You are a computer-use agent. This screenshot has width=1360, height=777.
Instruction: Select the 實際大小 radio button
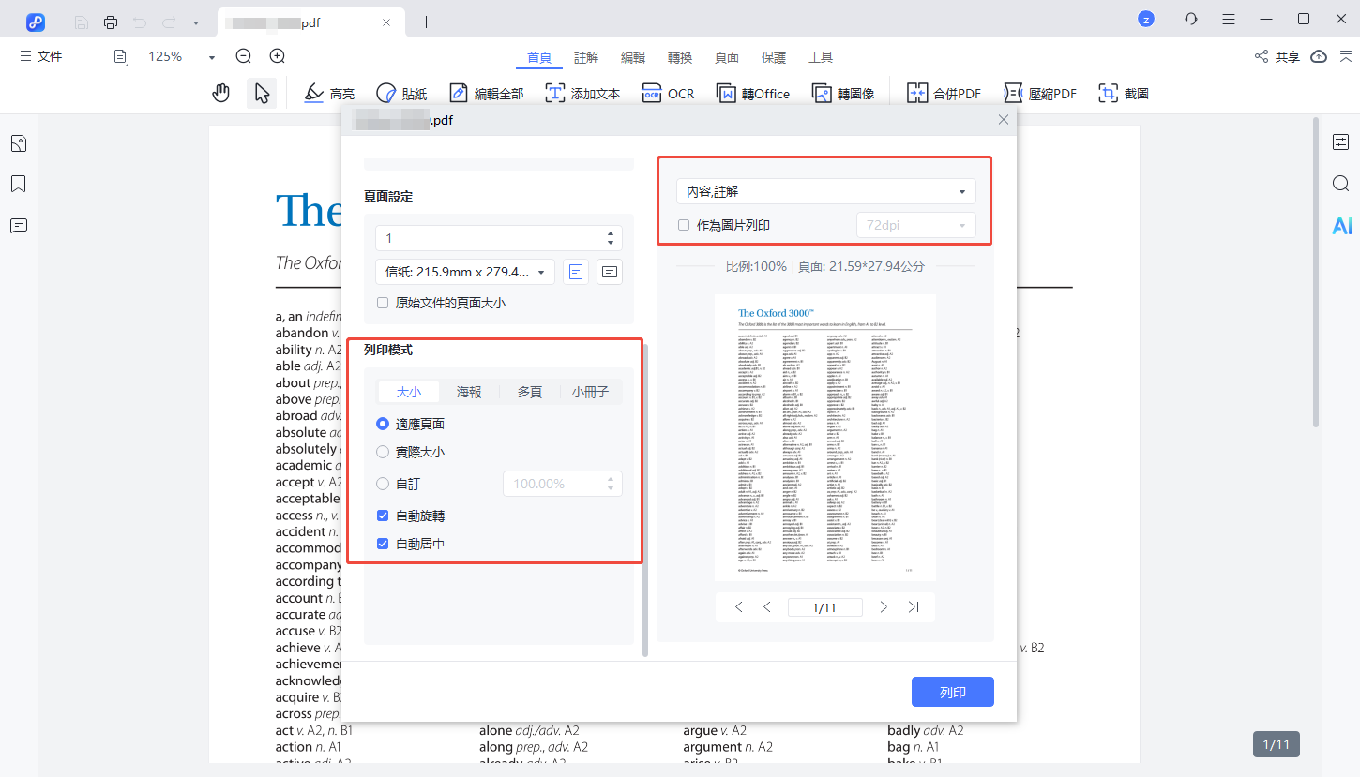tap(382, 451)
